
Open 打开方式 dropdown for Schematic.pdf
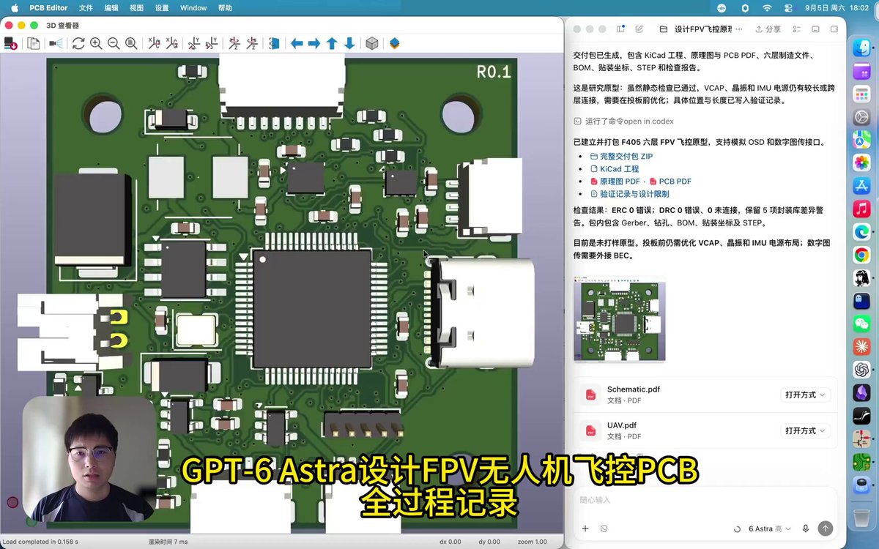pos(805,395)
